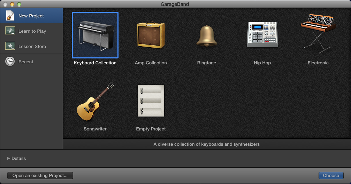Choose the Songwriter acoustic guitar icon
This screenshot has width=351, height=184.
(x=95, y=102)
